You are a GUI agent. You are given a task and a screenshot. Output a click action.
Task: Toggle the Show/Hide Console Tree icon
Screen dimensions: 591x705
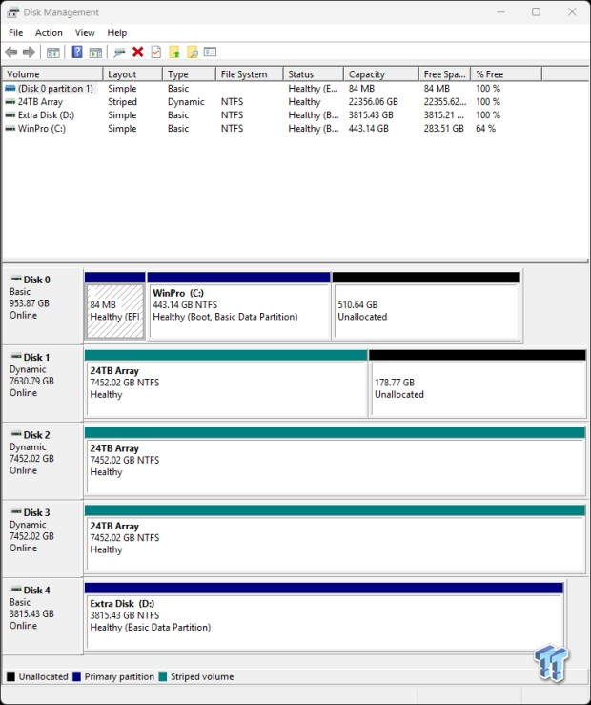(53, 52)
